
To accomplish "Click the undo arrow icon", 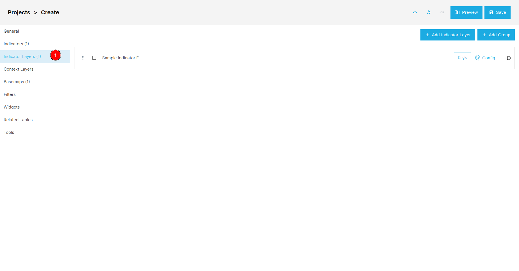I will pos(415,12).
